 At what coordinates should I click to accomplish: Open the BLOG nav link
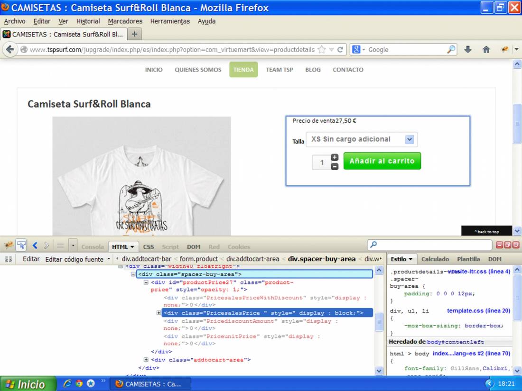coord(313,70)
